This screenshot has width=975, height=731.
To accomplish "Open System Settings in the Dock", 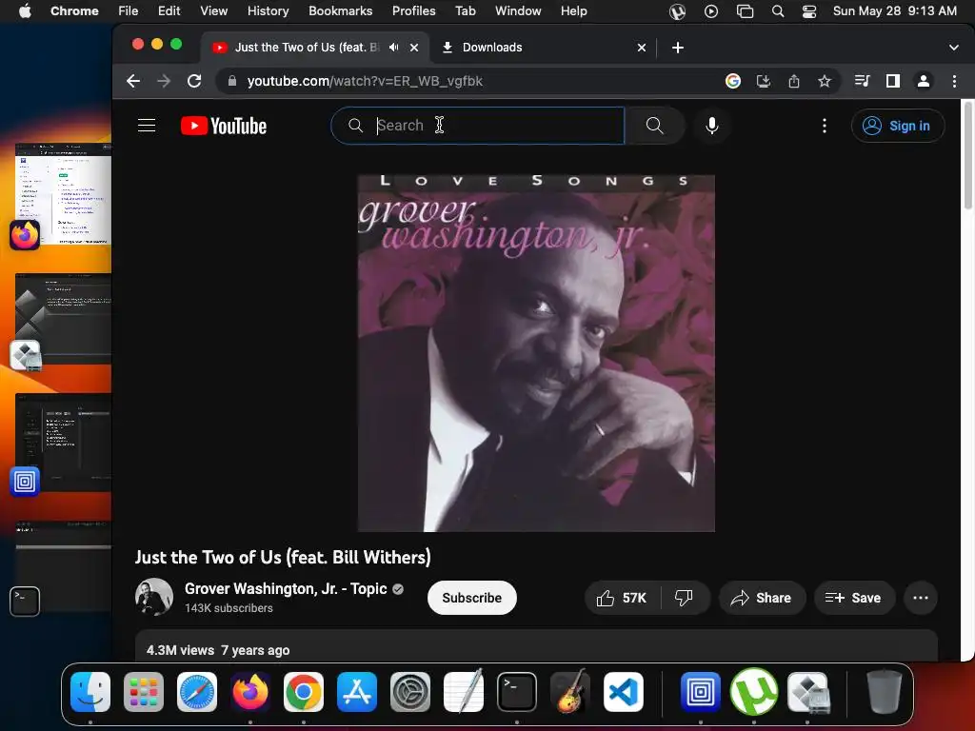I will pos(410,692).
